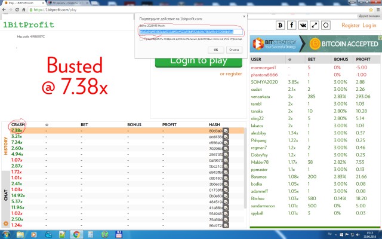Open the VK social icon

coord(303,25)
